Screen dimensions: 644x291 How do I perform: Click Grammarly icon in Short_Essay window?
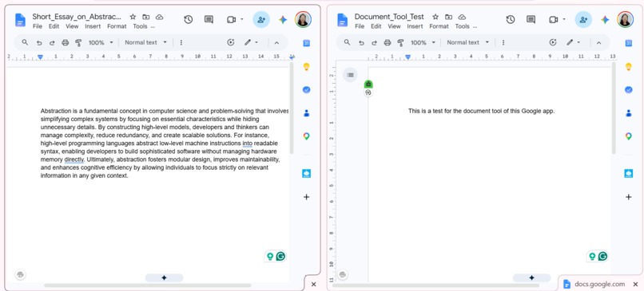[280, 257]
